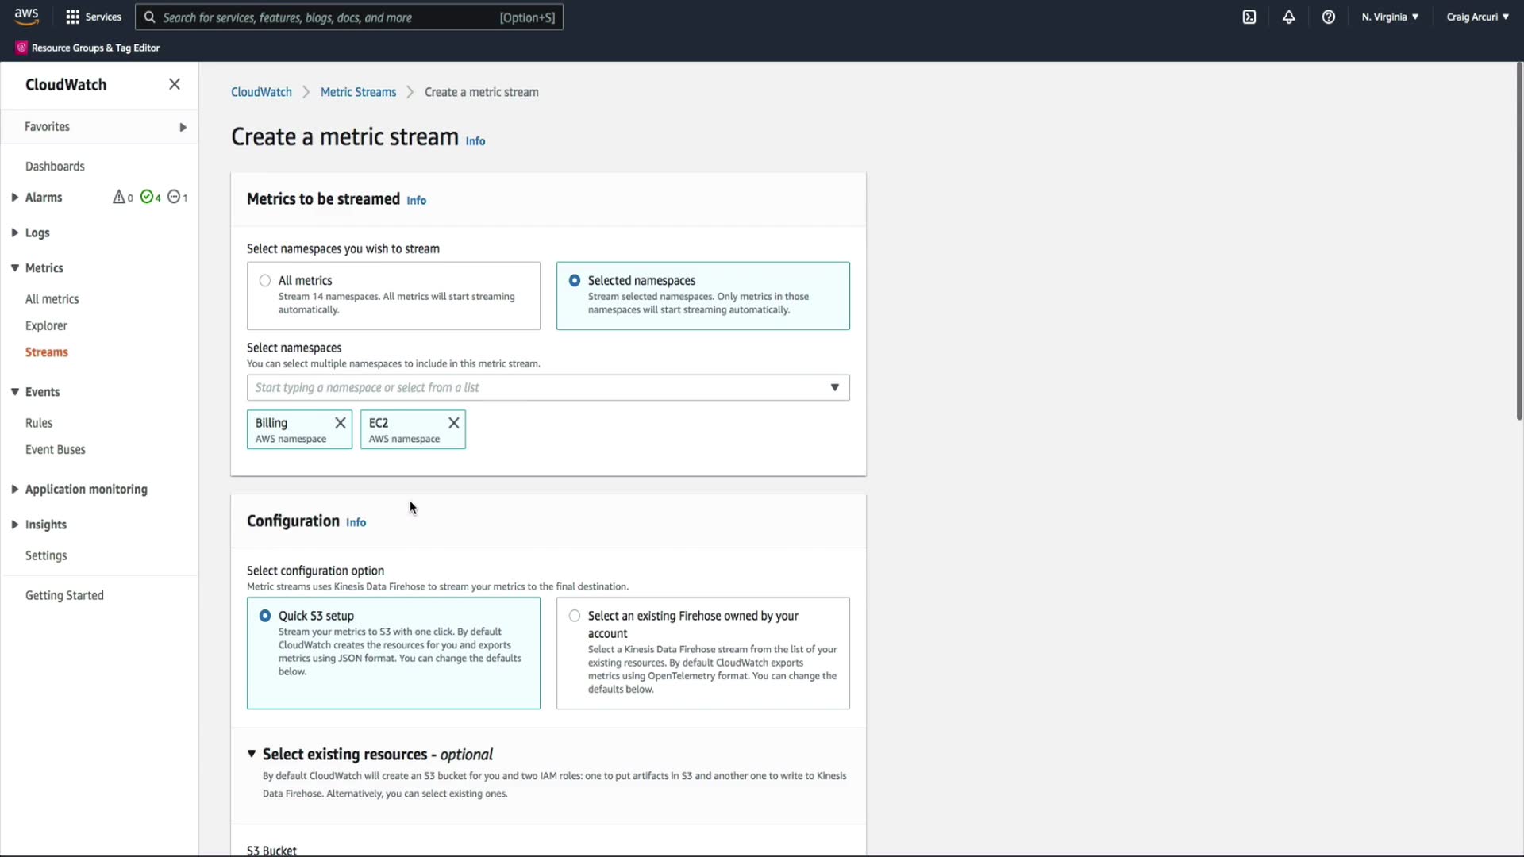Open Dashboards in the sidebar

tap(55, 167)
